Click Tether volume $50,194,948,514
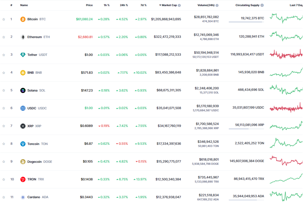The width and height of the screenshot is (305, 206). coord(206,53)
